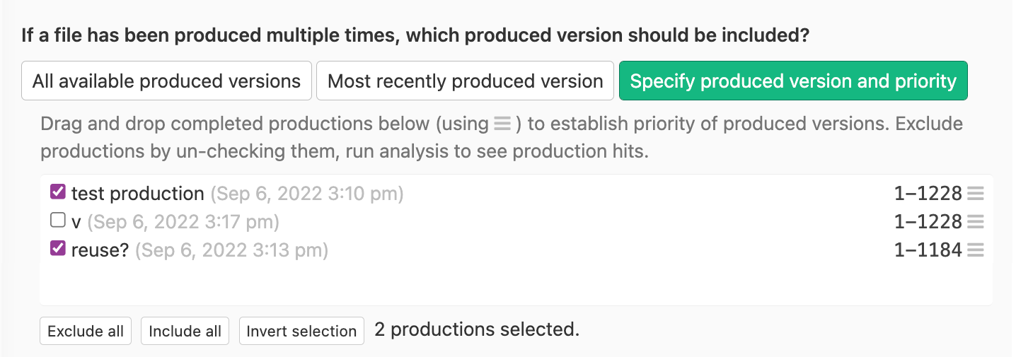Uncheck the test production checkbox
Image resolution: width=1016 pixels, height=357 pixels.
[58, 192]
